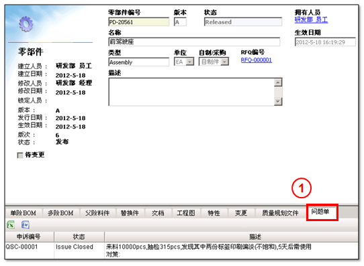
Task: Open the 父阶料件 tab
Action: [x=97, y=213]
